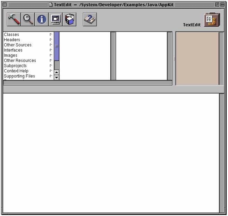Click the browser scroll down arrow
Screen dimensions: 228x216
(x=57, y=78)
